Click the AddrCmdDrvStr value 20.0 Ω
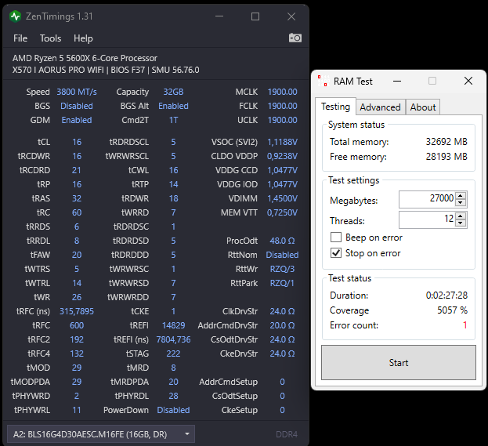Screen dimensions: 488x446 tap(282, 325)
